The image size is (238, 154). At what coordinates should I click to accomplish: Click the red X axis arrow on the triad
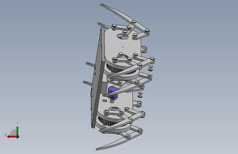pyautogui.click(x=12, y=137)
